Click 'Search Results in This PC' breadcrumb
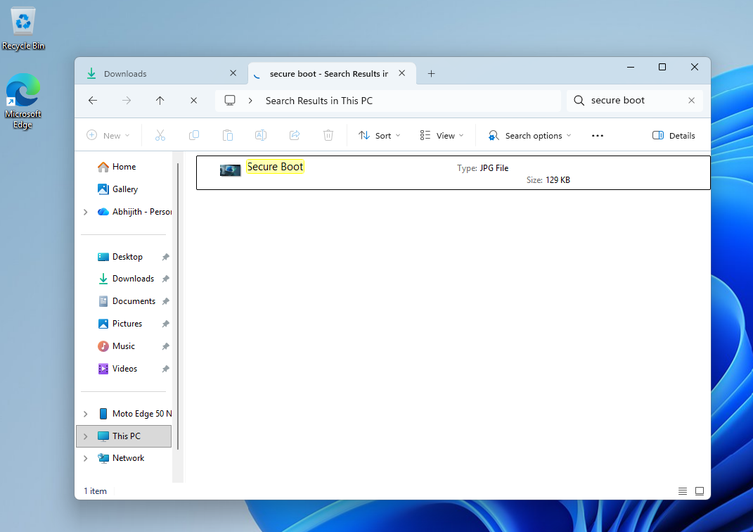 [319, 101]
